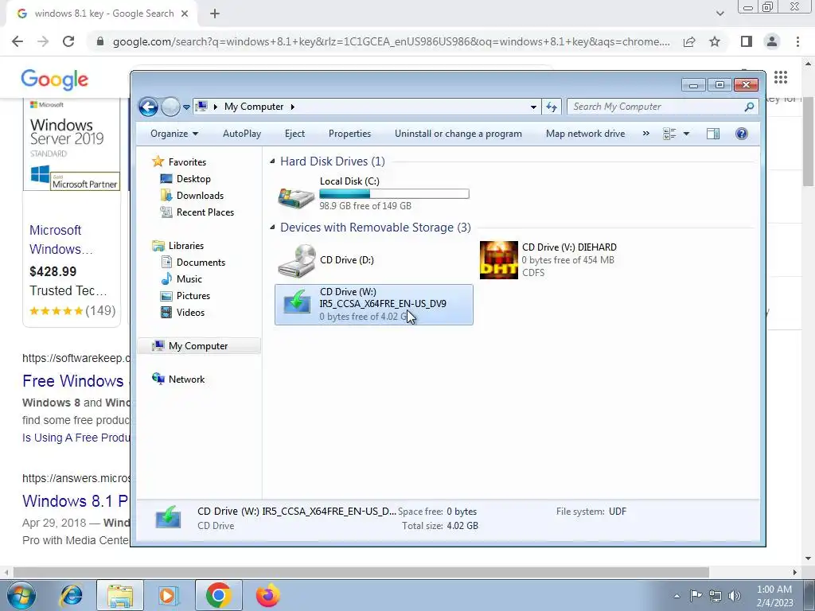Select Map network drive

[585, 134]
